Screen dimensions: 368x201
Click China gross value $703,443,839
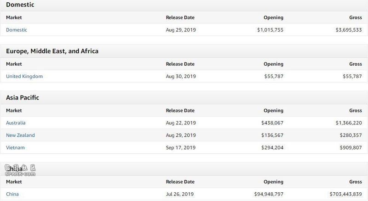coord(345,194)
